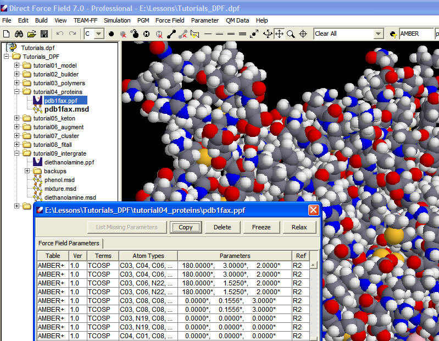This screenshot has height=341, width=439.
Task: Open the Force Field menu
Action: click(170, 20)
